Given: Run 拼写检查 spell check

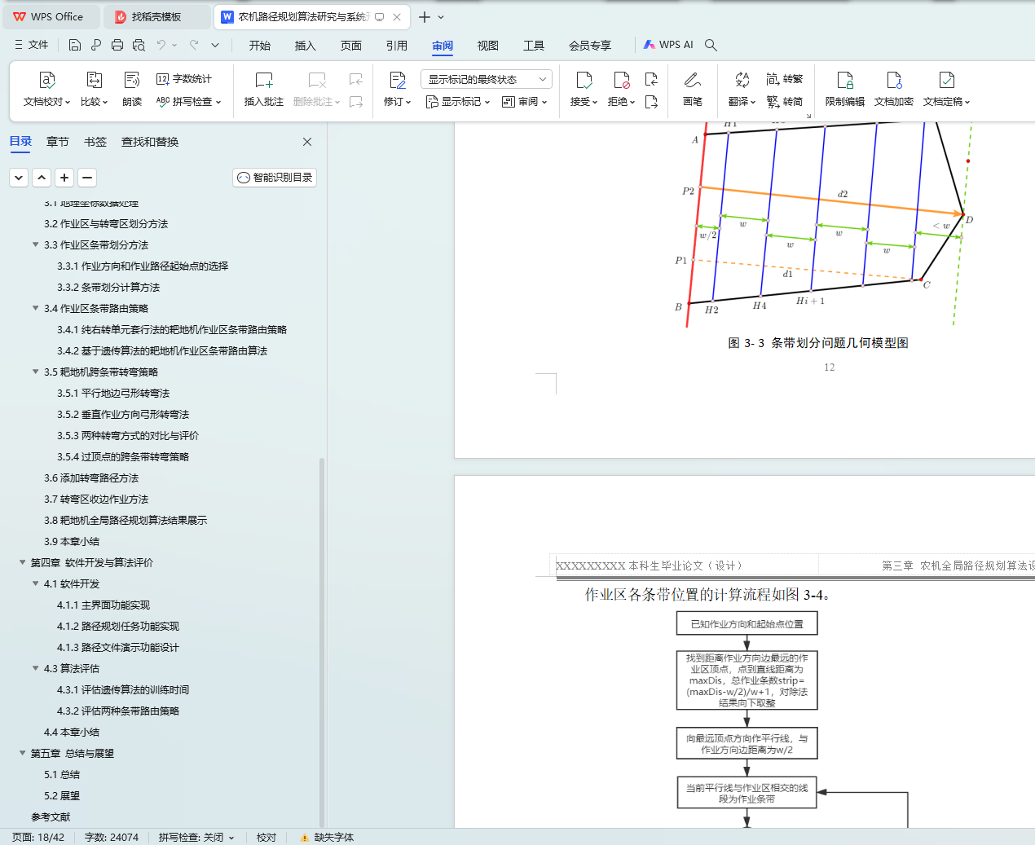Looking at the screenshot, I should [188, 102].
